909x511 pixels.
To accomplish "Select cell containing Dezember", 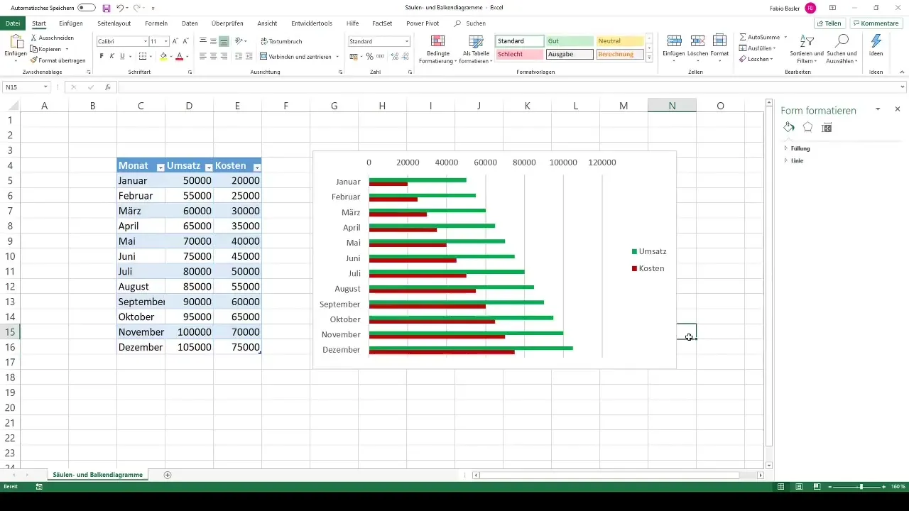I will click(x=141, y=347).
